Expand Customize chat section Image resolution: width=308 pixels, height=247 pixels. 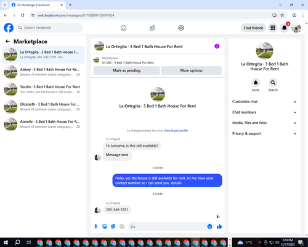[264, 102]
